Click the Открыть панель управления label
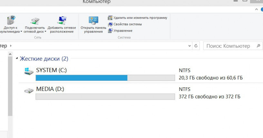Viewport: 263px width, 138px height. click(x=93, y=30)
